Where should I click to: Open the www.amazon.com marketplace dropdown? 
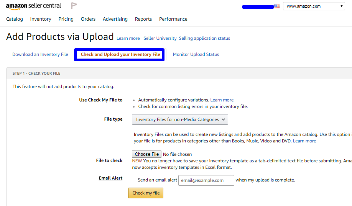click(x=314, y=6)
